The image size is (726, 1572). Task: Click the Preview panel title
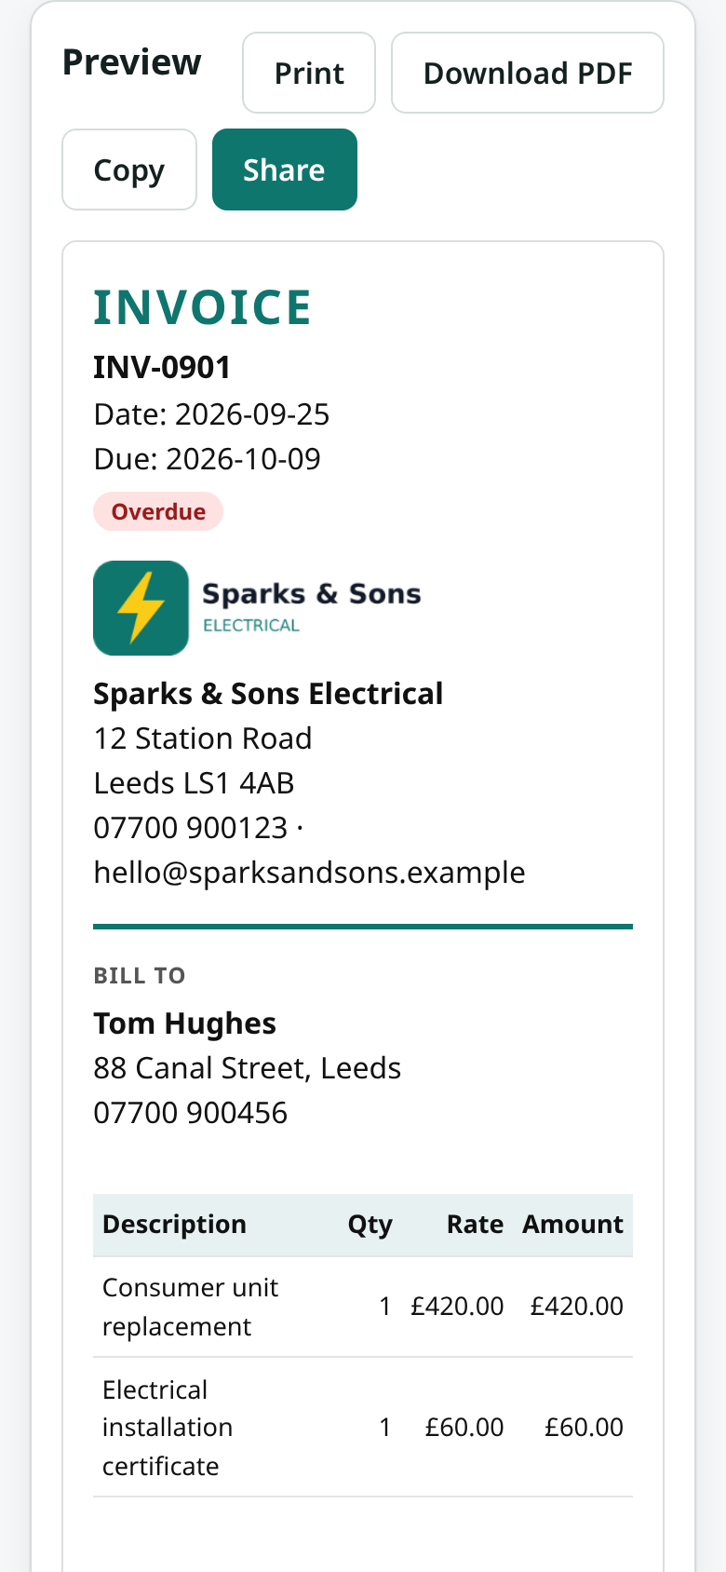(132, 62)
